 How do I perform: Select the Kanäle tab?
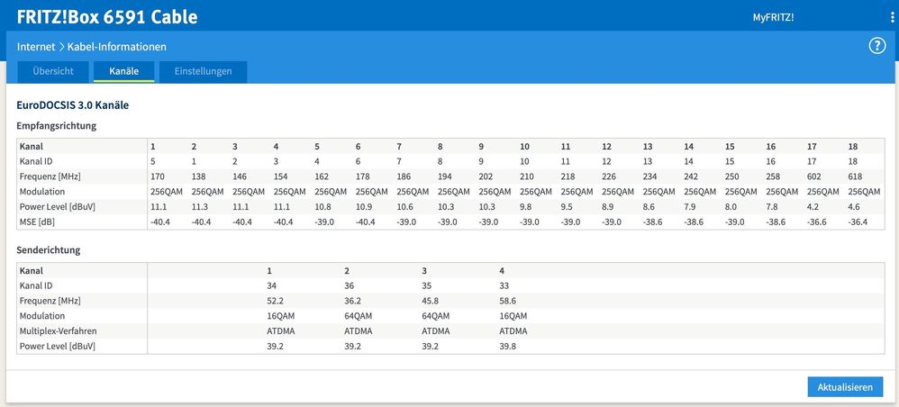[123, 72]
